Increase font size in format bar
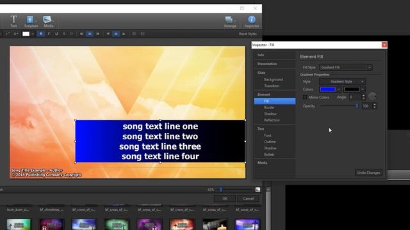This screenshot has width=410, height=230. (15, 34)
